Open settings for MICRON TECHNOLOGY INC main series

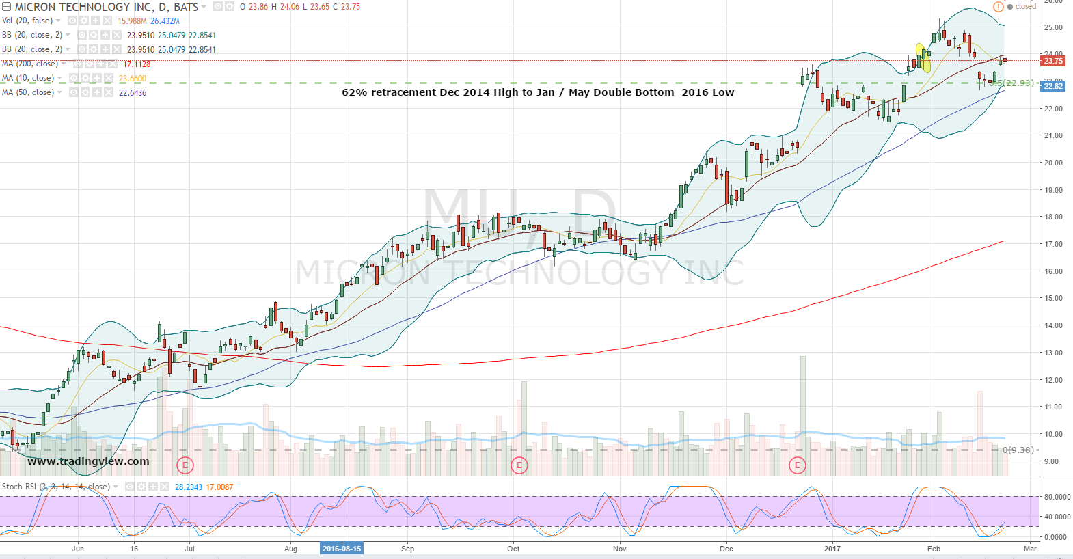click(229, 6)
